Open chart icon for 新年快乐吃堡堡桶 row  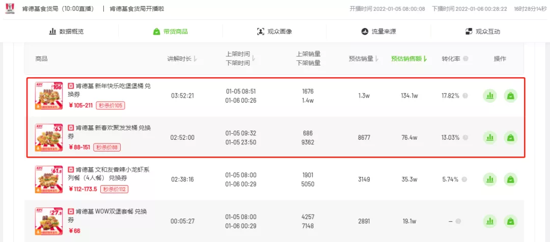tap(490, 96)
